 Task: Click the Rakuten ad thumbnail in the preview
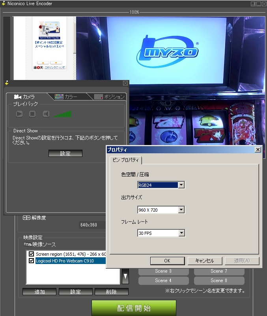[x=49, y=30]
